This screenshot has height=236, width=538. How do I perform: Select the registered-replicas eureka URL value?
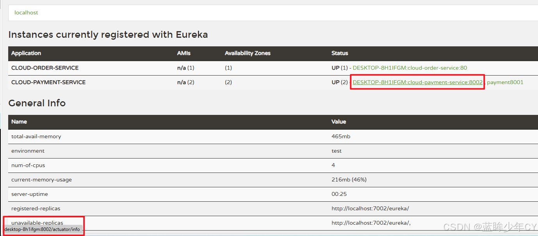pyautogui.click(x=370, y=208)
